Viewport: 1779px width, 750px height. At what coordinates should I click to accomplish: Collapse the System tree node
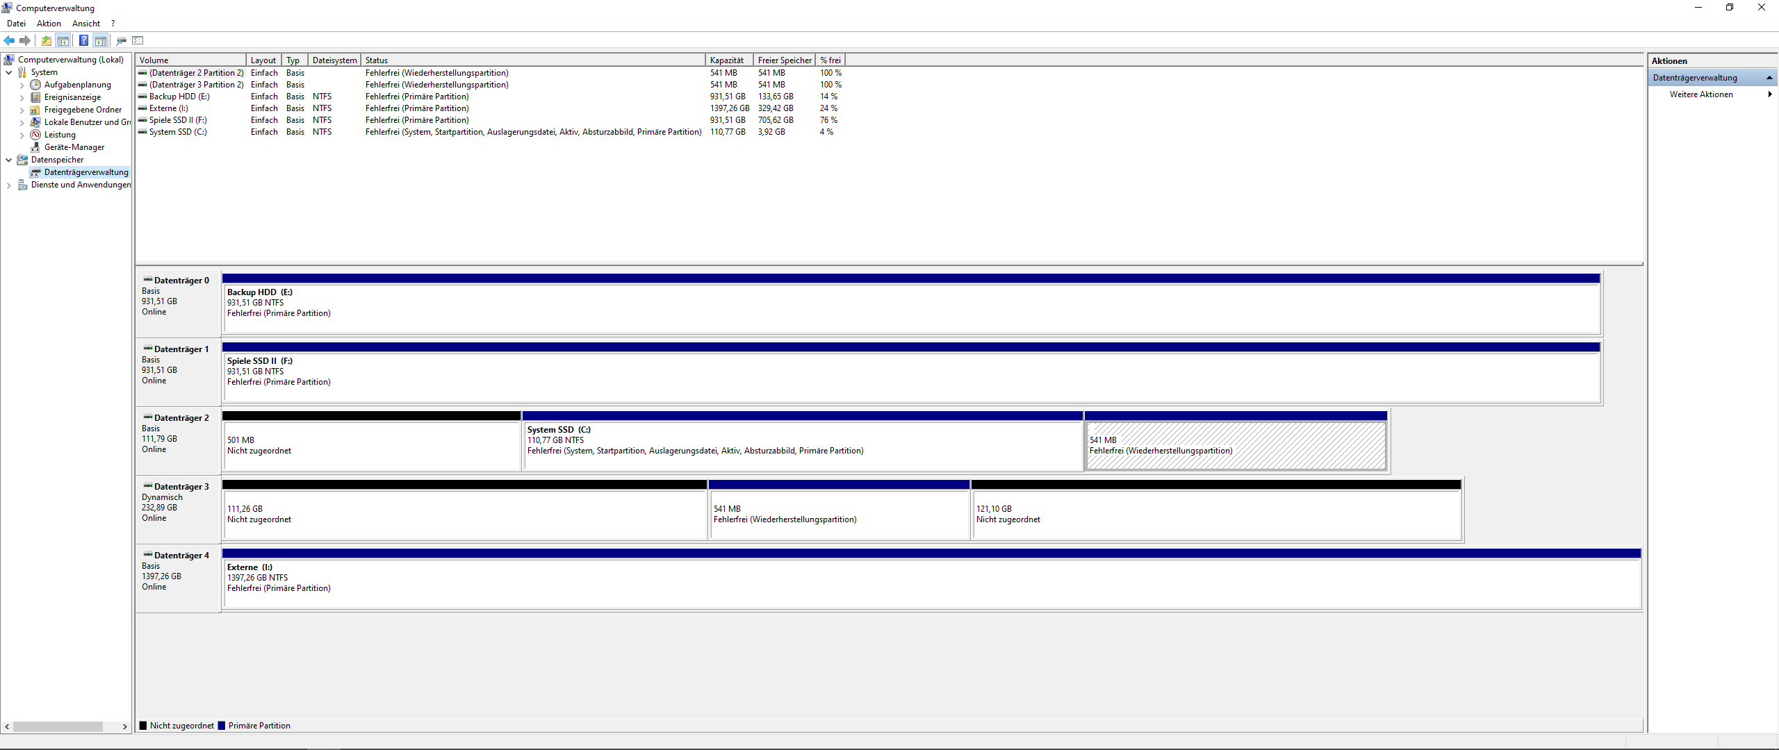[8, 72]
